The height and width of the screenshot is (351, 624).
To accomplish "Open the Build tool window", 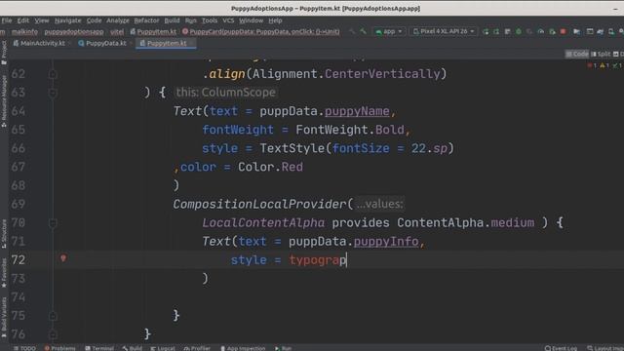I will click(x=133, y=348).
